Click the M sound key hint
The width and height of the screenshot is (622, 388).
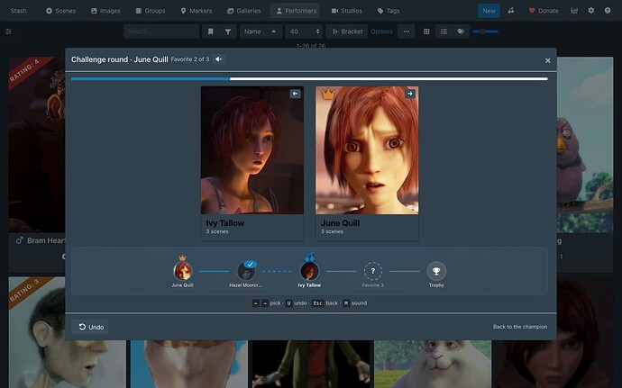pyautogui.click(x=346, y=303)
